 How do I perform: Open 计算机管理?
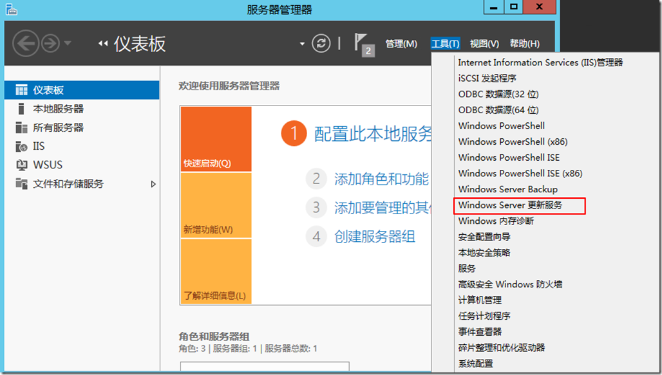click(x=480, y=300)
